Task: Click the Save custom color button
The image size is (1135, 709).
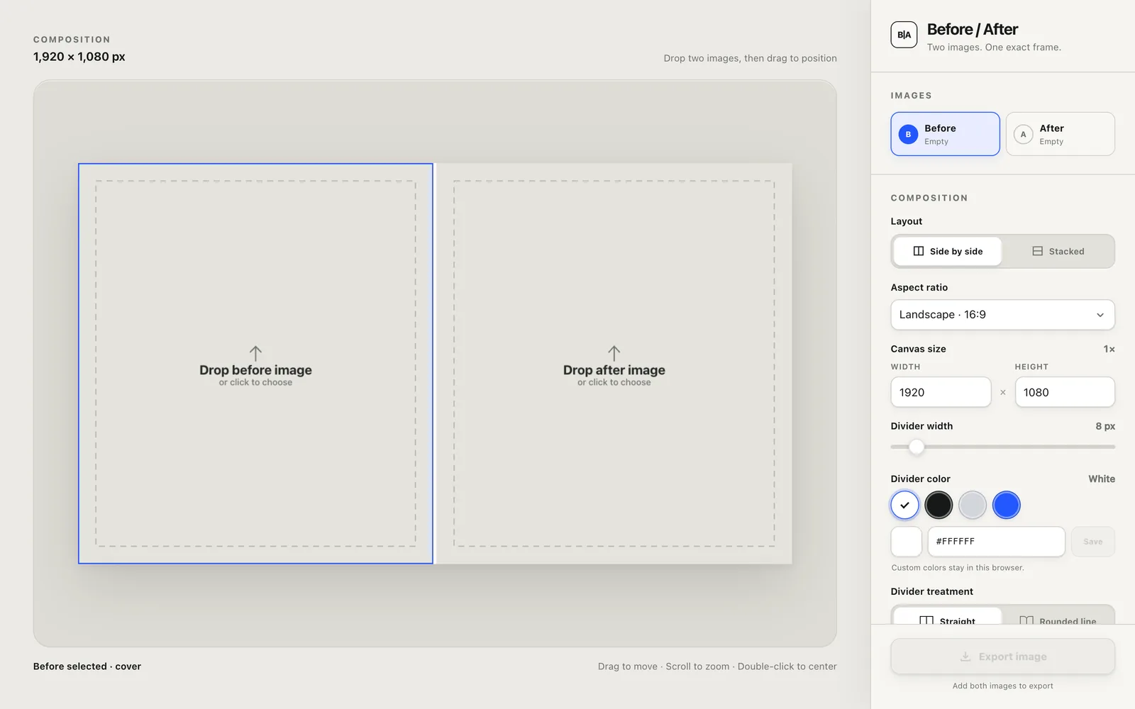Action: point(1092,542)
